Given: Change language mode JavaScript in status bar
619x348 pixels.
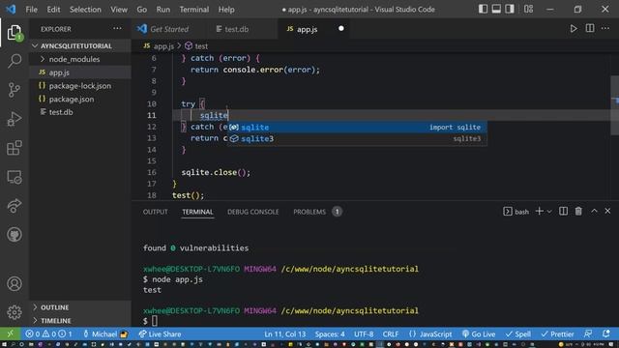Looking at the screenshot, I should tap(430, 334).
